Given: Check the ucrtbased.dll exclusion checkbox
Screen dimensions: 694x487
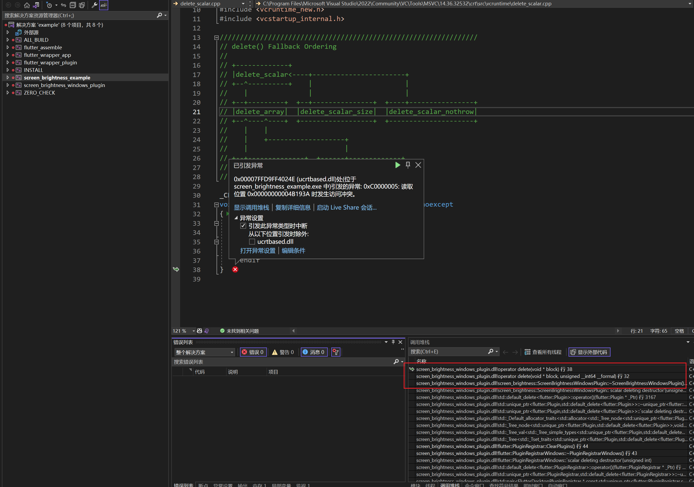Looking at the screenshot, I should [x=252, y=242].
